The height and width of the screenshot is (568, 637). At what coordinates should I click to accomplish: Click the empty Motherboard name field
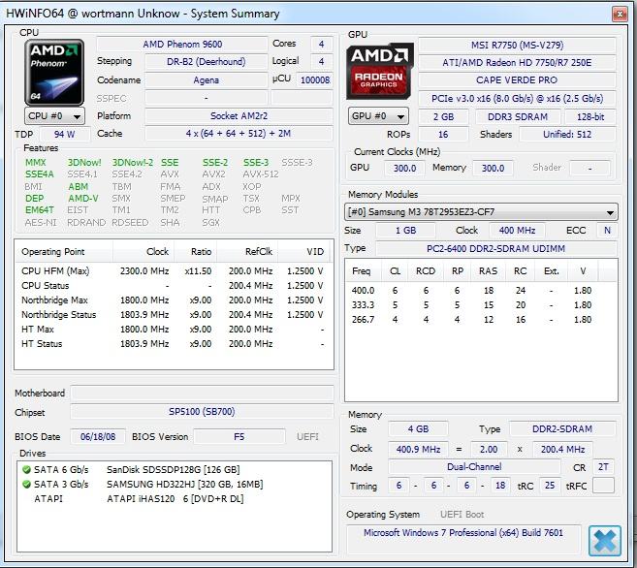(x=202, y=393)
